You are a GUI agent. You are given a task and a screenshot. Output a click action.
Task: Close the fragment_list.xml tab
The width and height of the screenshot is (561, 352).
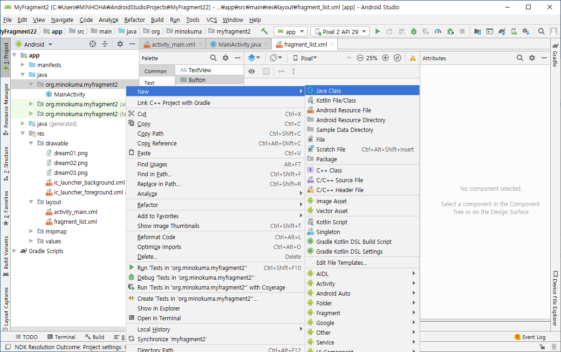(332, 44)
